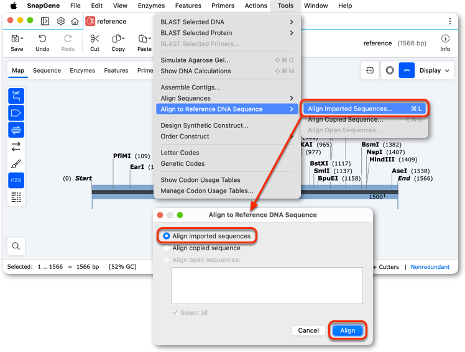Switch to the Features tab

pyautogui.click(x=116, y=70)
